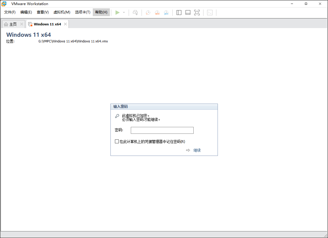The height and width of the screenshot is (238, 328).
Task: Enter full screen mode icon
Action: pos(197,13)
